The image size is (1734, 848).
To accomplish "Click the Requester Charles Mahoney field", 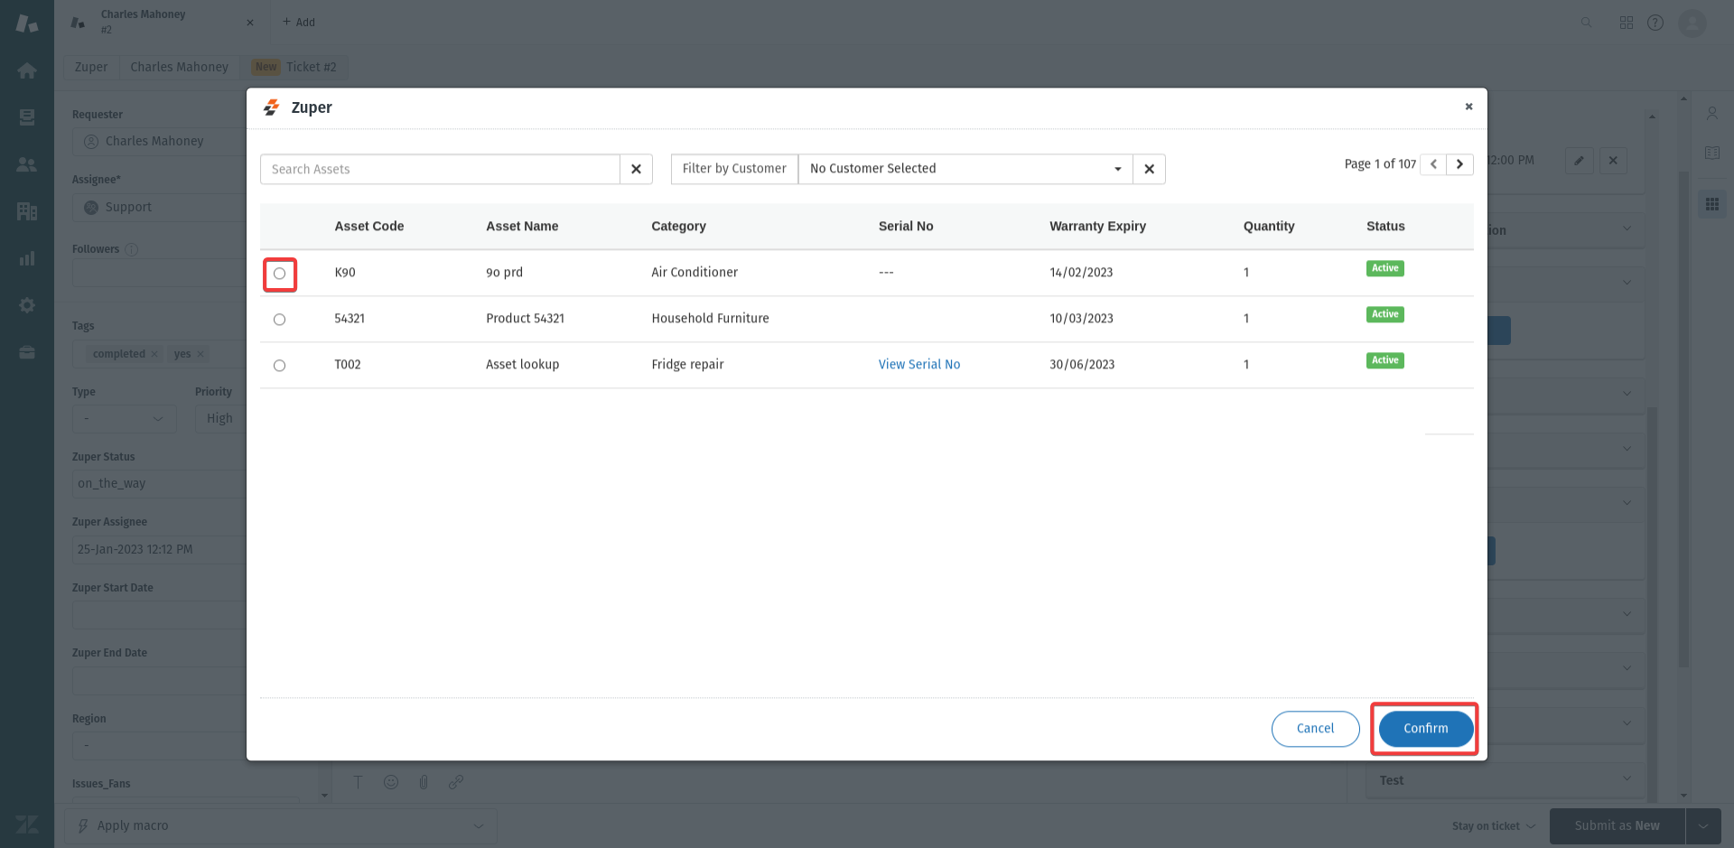I will (x=159, y=142).
